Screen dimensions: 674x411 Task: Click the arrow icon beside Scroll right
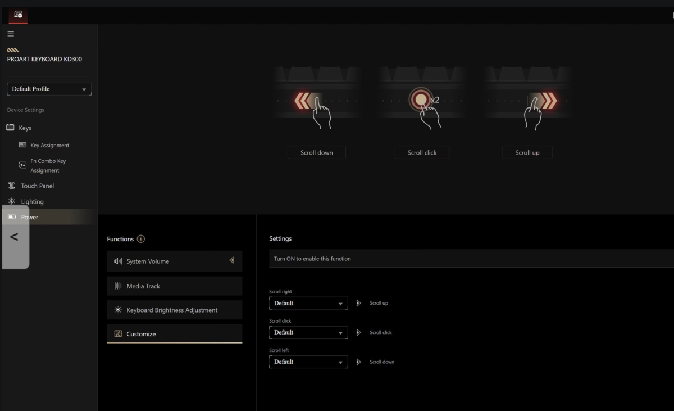tap(358, 303)
